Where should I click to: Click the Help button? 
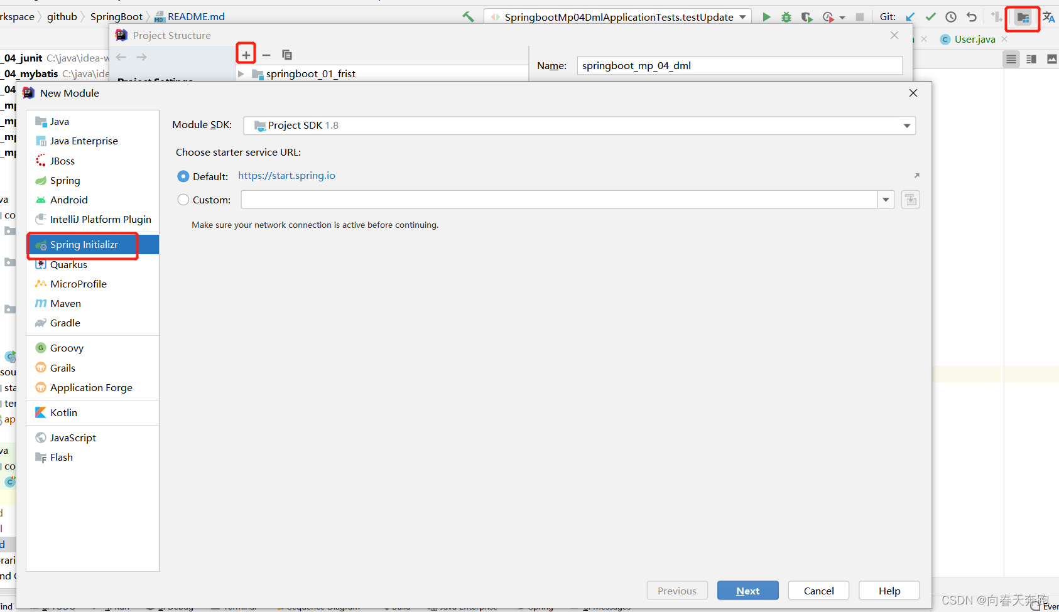pos(889,591)
